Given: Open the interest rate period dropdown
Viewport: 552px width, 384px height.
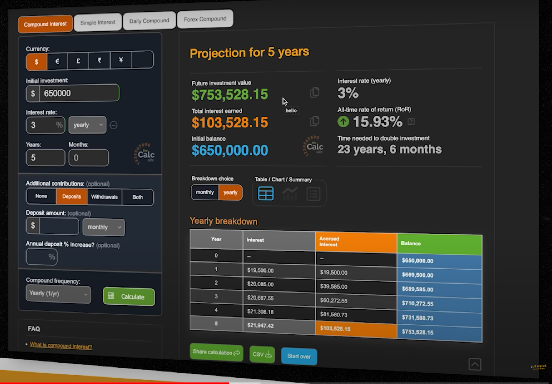Looking at the screenshot, I should 88,125.
